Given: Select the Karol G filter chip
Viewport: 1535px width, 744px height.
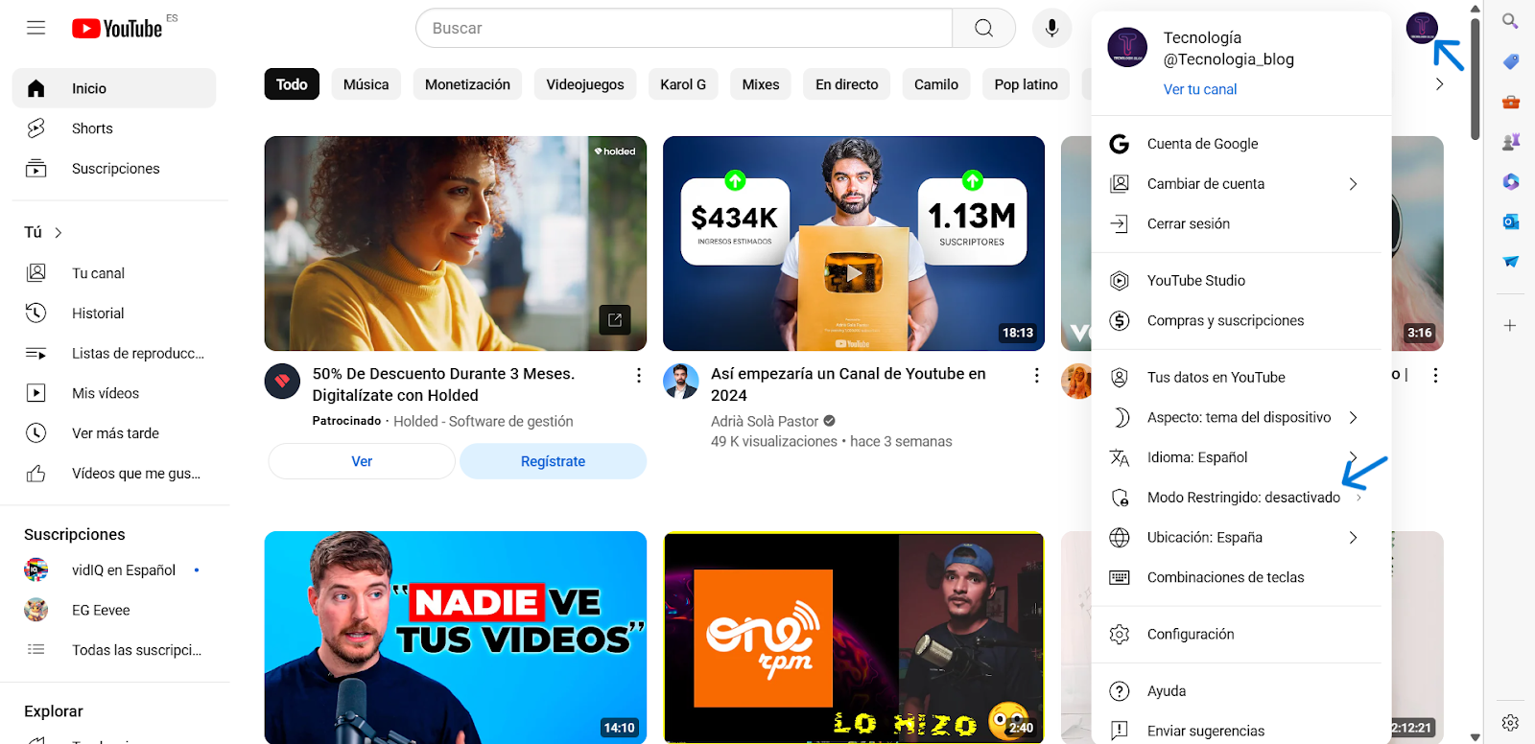Looking at the screenshot, I should coord(683,84).
